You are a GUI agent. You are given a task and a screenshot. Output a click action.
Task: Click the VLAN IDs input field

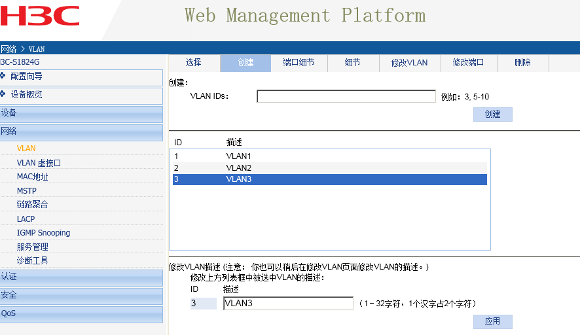click(x=346, y=96)
